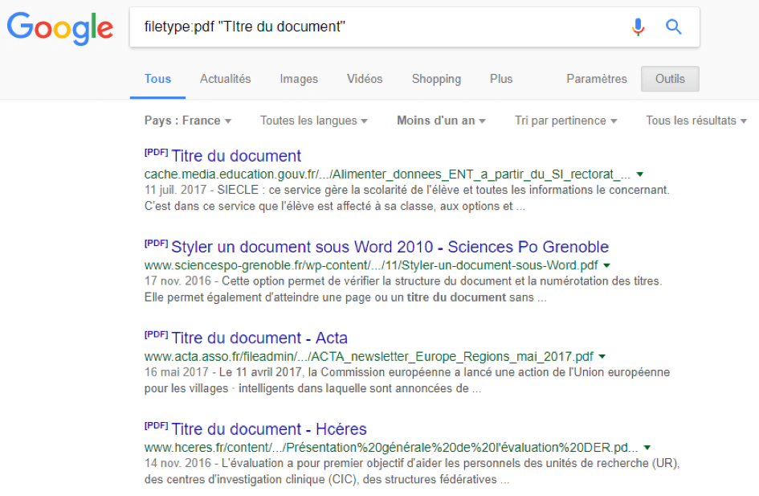The height and width of the screenshot is (496, 759).
Task: Open the first 'Titre du document' PDF result
Action: pyautogui.click(x=236, y=156)
